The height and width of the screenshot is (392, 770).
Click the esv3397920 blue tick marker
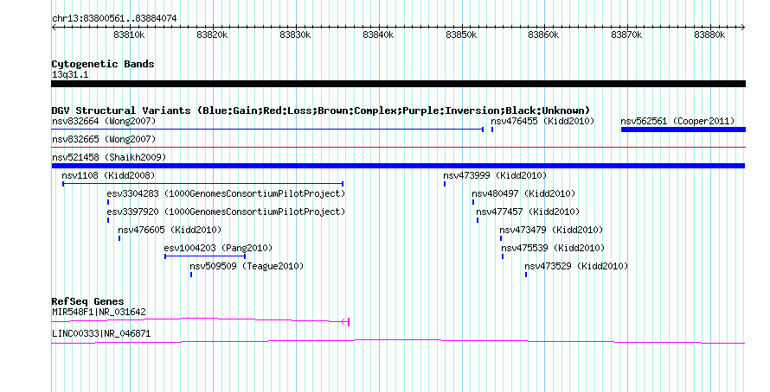tap(108, 220)
